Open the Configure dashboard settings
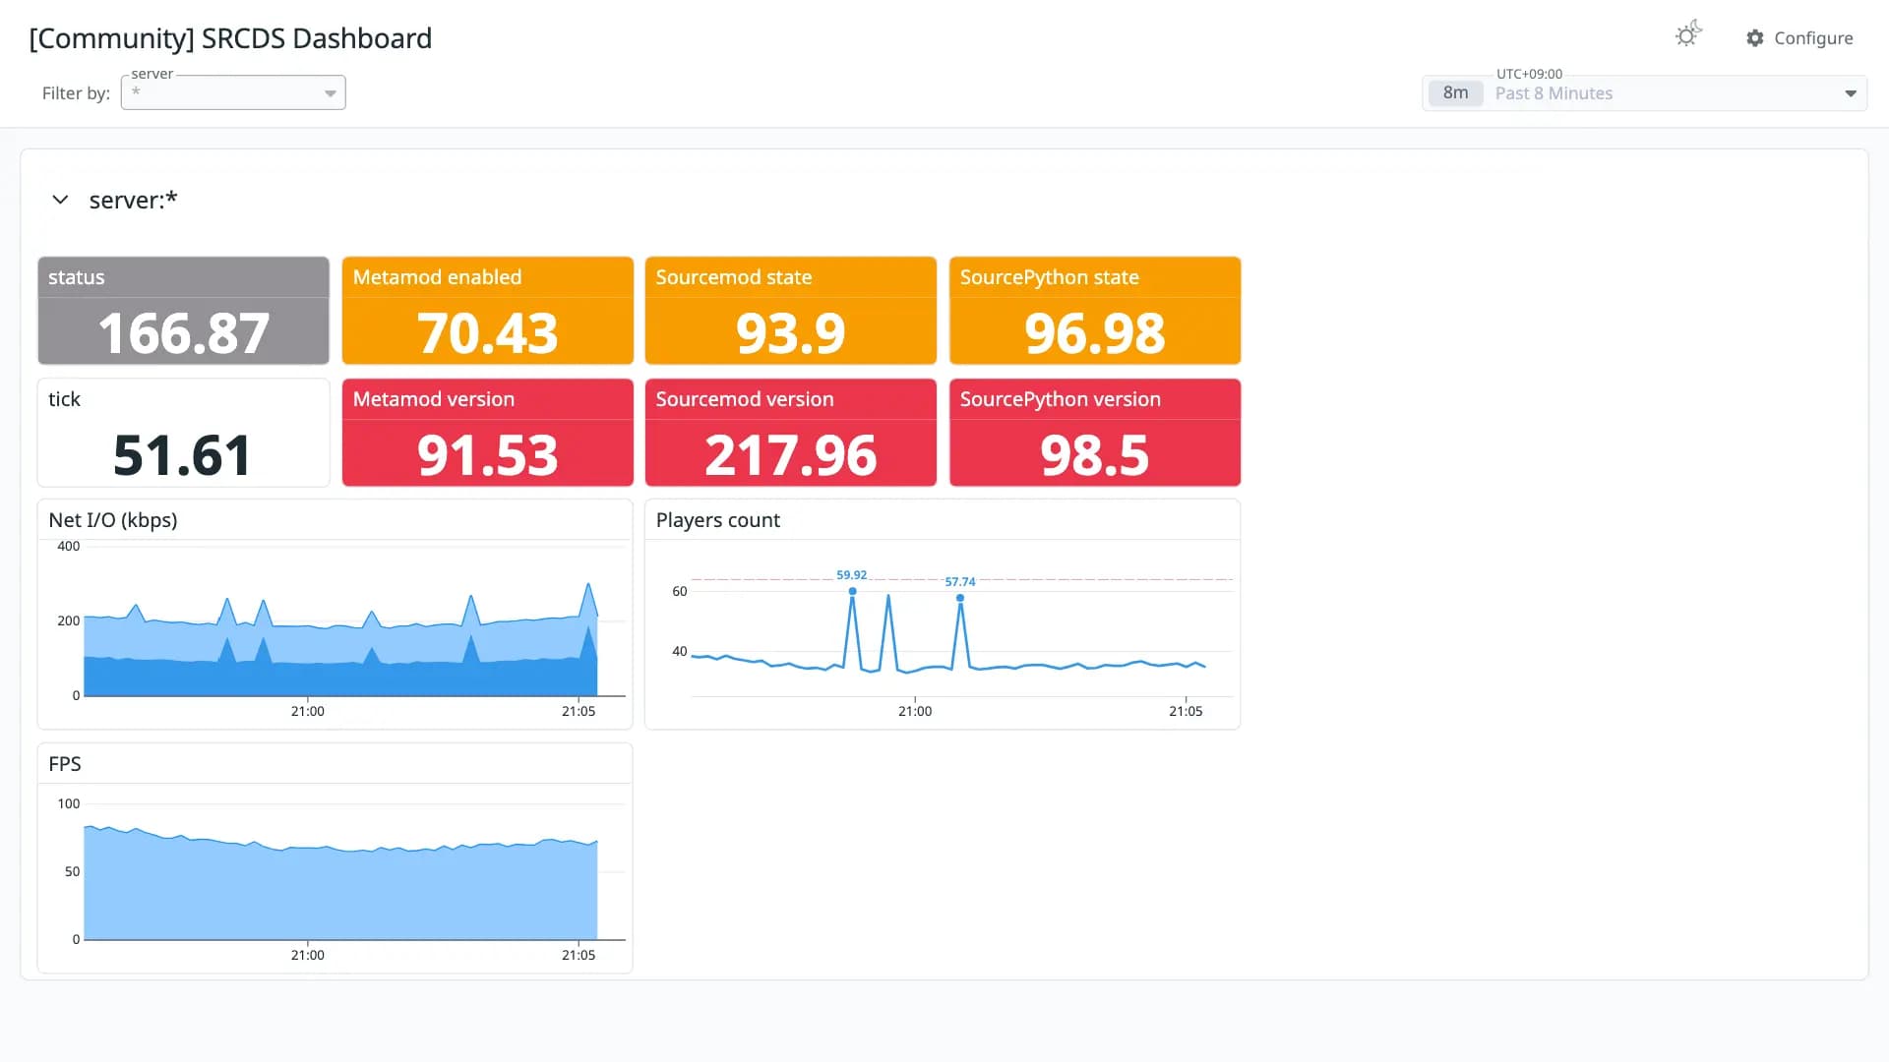 click(1799, 38)
